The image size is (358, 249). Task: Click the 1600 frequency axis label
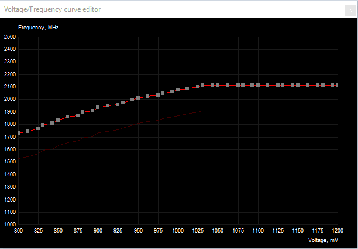tap(10, 149)
